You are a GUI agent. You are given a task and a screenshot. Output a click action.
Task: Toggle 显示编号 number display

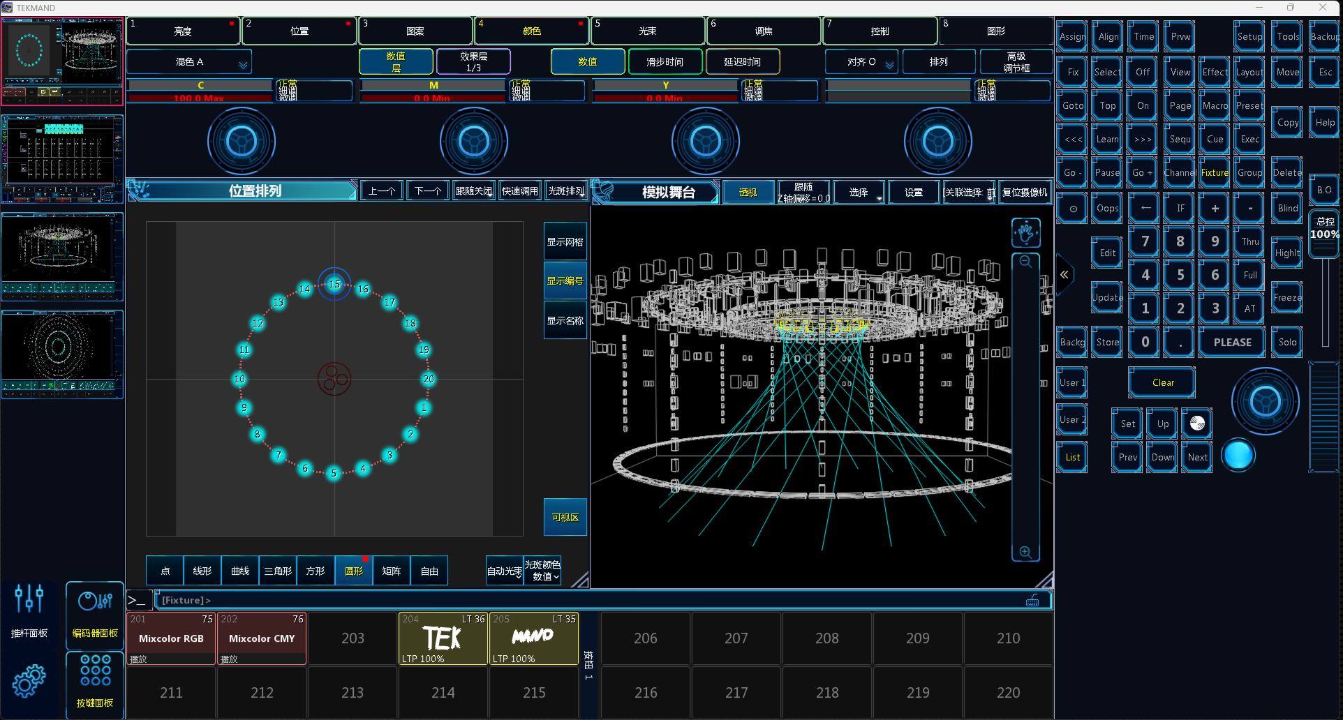point(565,281)
